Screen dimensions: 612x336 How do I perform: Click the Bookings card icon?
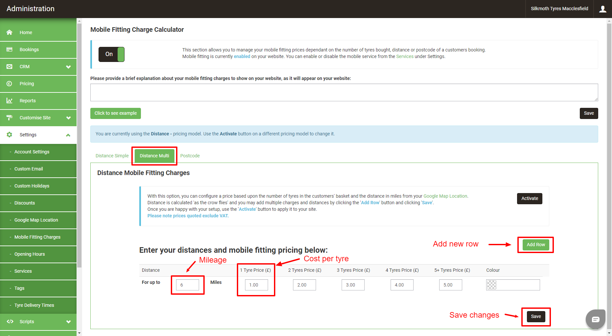coord(9,49)
